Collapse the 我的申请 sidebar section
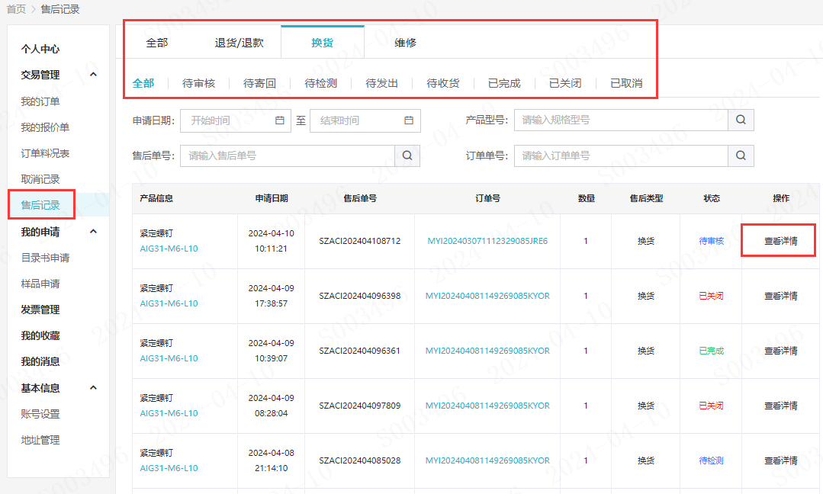 94,232
